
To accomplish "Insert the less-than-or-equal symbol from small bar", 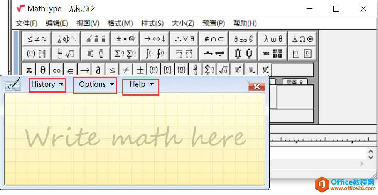I will [x=112, y=70].
